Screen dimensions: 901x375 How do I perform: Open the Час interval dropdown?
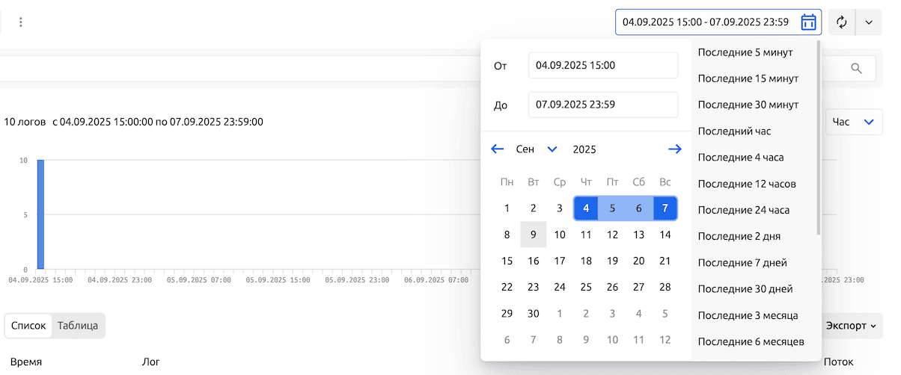pos(854,122)
